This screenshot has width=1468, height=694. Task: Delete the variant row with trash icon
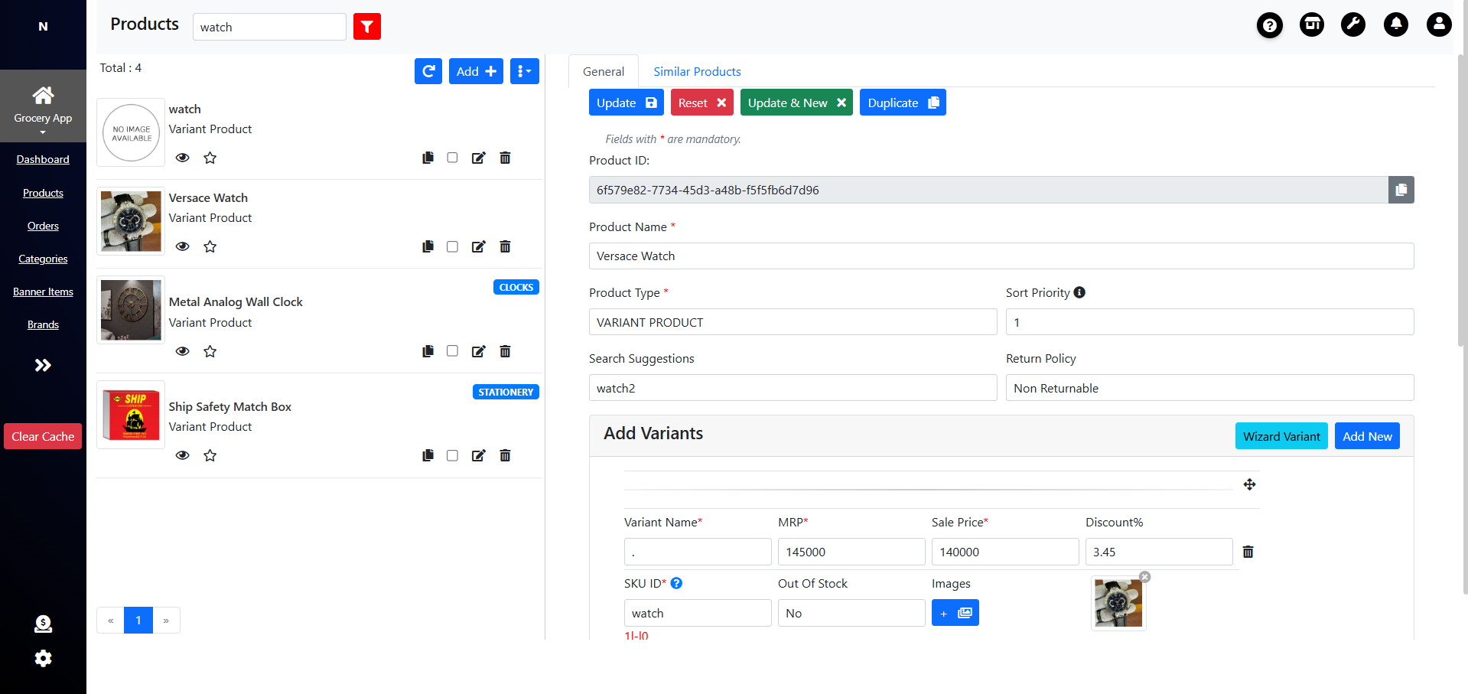coord(1248,552)
